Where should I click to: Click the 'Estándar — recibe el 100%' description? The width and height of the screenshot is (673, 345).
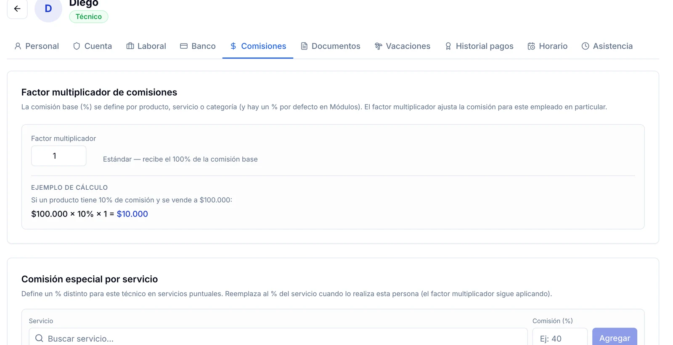[x=180, y=159]
